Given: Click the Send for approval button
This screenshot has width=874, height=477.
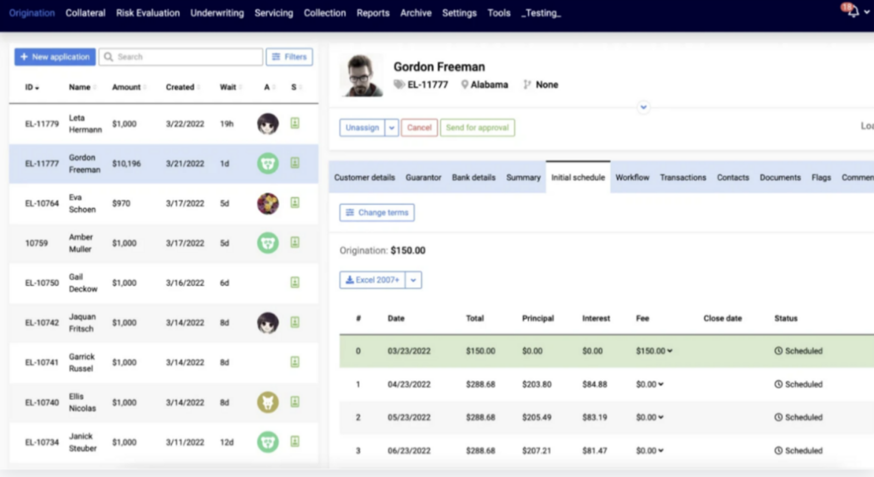Looking at the screenshot, I should pyautogui.click(x=477, y=127).
